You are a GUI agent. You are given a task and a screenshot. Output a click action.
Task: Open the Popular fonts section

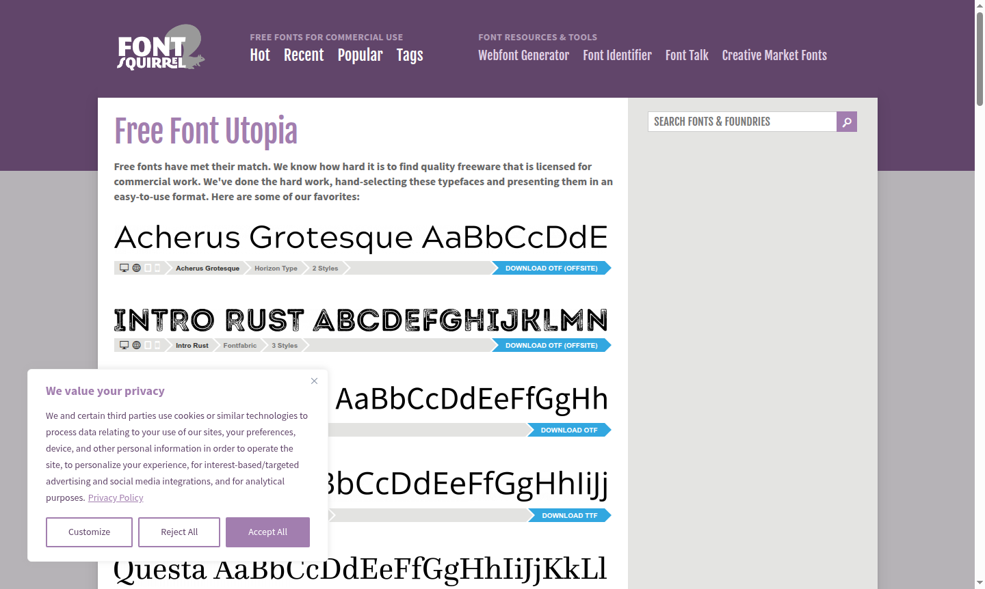[x=360, y=55]
